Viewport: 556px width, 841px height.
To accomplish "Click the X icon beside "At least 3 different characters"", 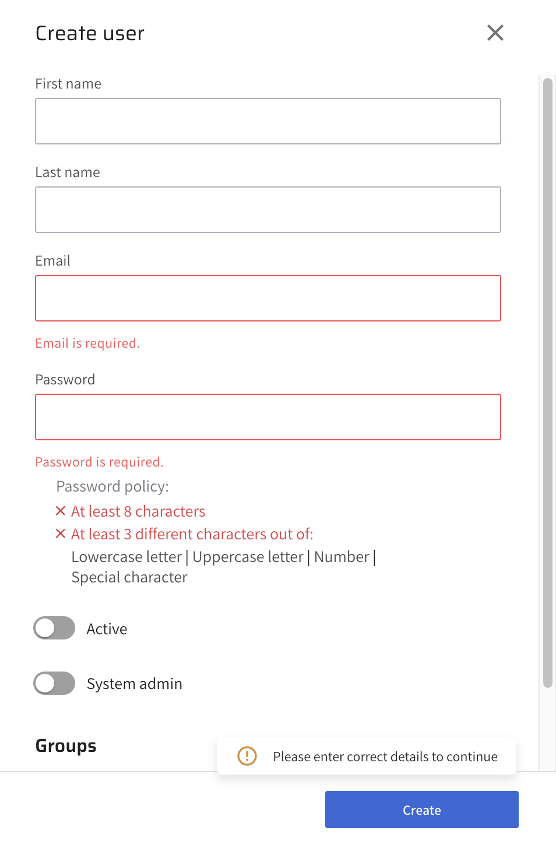I will click(61, 533).
